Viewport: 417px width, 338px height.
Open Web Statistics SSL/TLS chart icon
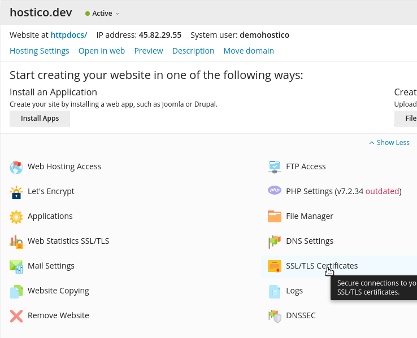pos(16,242)
